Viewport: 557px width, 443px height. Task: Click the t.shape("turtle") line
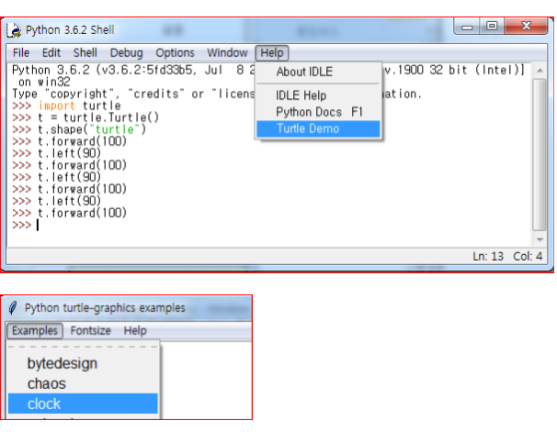92,129
